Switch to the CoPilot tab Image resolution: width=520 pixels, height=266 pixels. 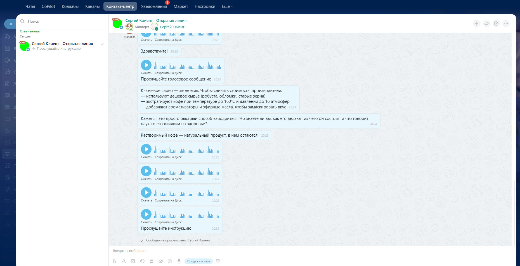pos(48,6)
